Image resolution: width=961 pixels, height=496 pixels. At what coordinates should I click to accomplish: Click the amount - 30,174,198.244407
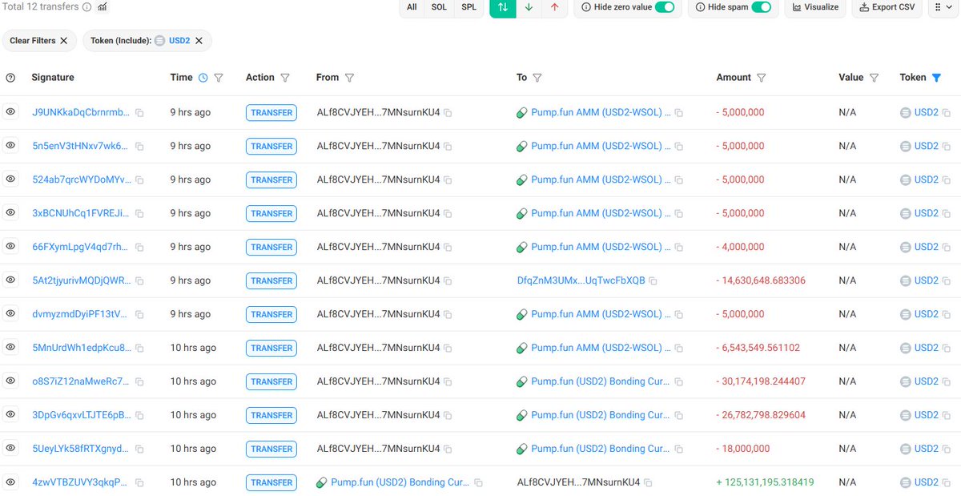pos(761,381)
